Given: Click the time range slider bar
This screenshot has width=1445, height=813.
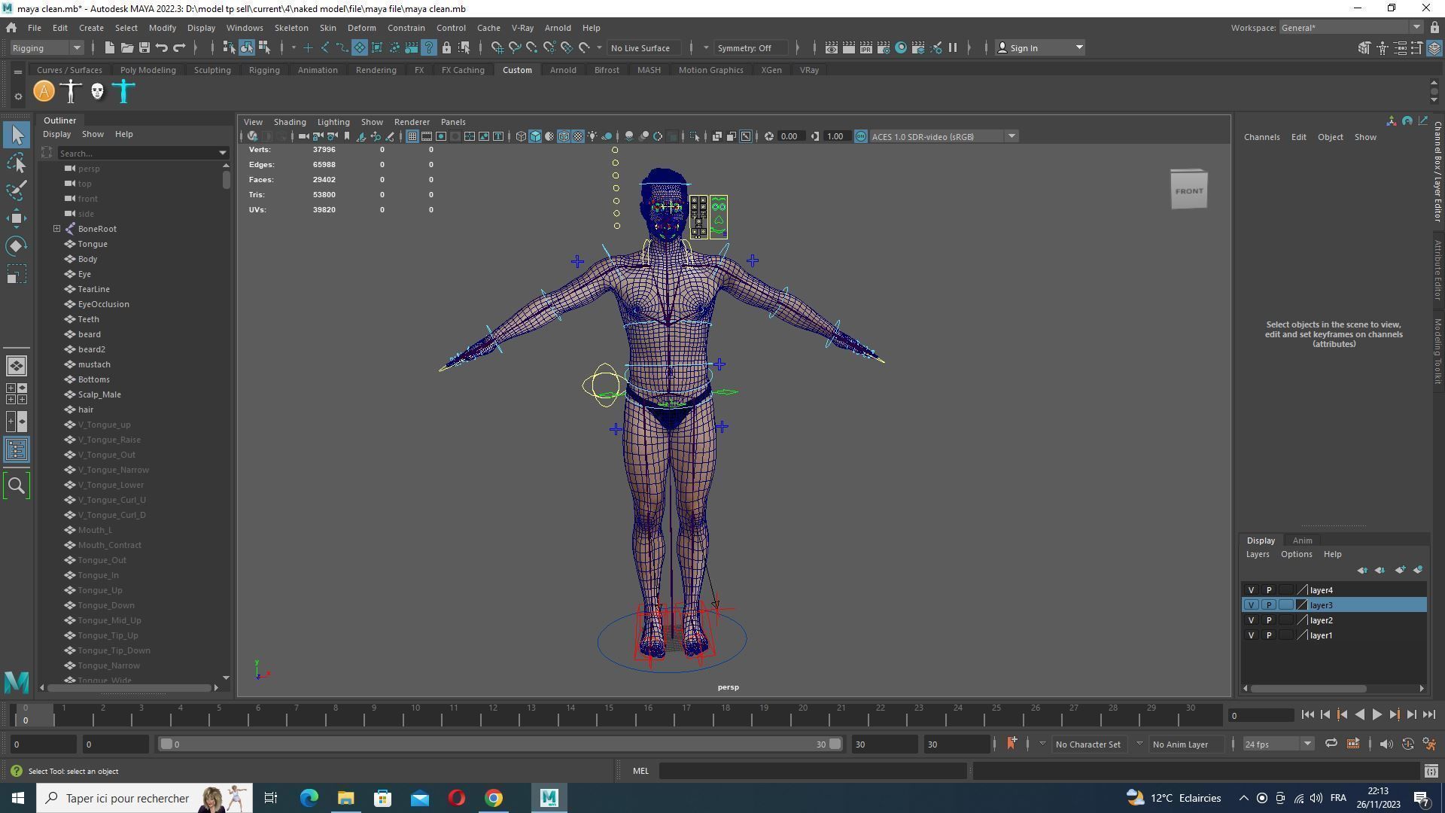Looking at the screenshot, I should (497, 744).
